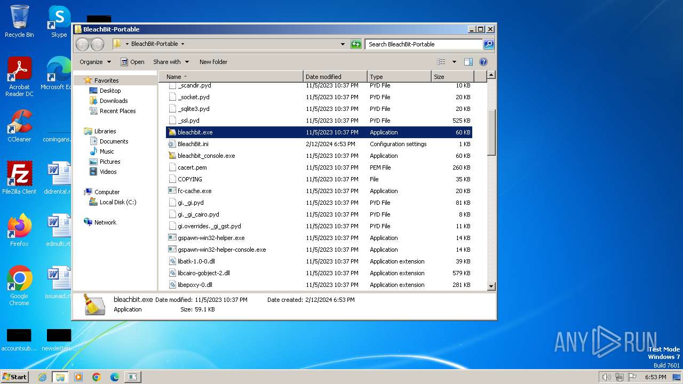683x384 pixels.
Task: Open the Organize dropdown menu
Action: [x=96, y=62]
